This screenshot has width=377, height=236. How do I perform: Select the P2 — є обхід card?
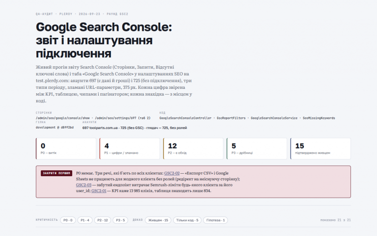pyautogui.click(x=193, y=149)
